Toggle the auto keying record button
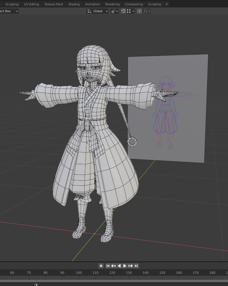228x286 pixels. pyautogui.click(x=101, y=266)
